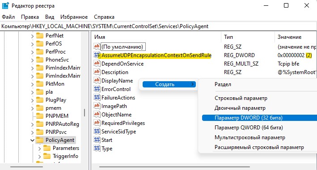The height and width of the screenshot is (170, 317).
Task: Open the Справка menu
Action: 104,17
